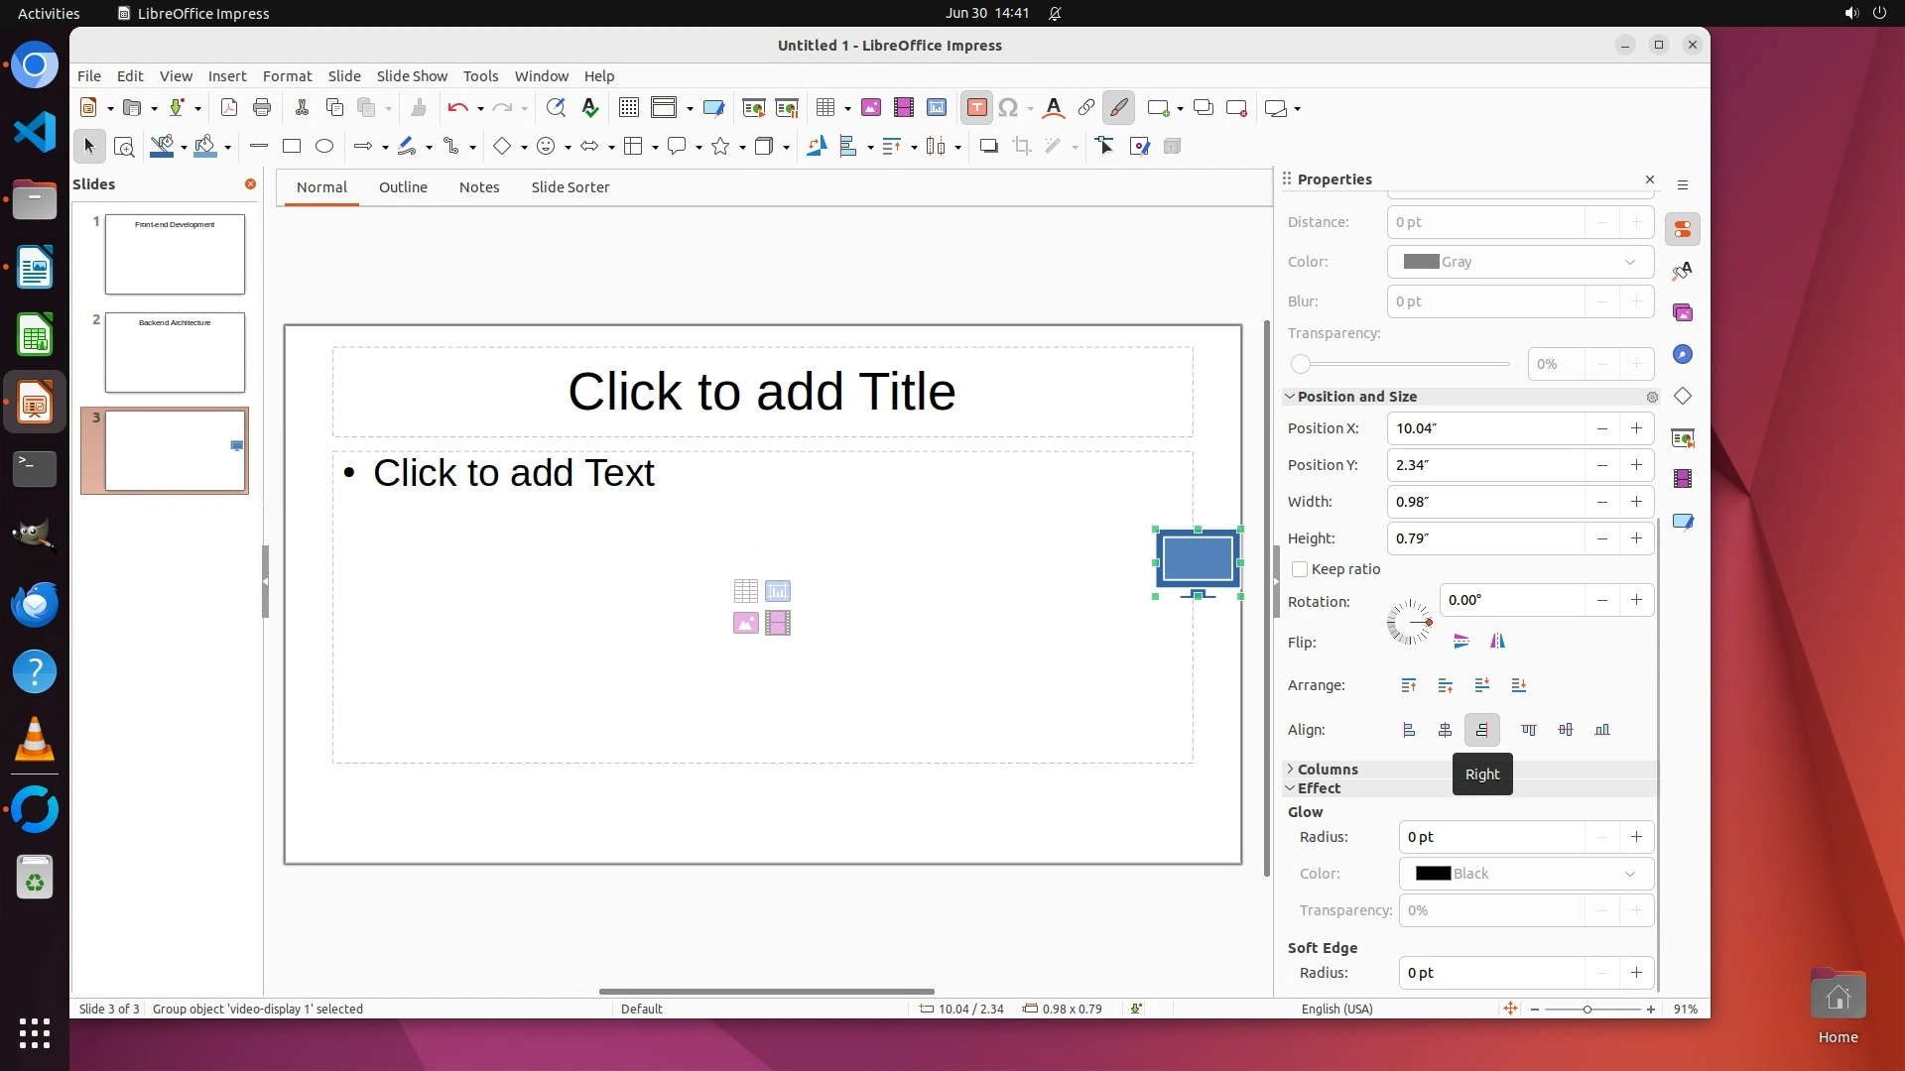Switch to the Slide Sorter tab
The height and width of the screenshot is (1071, 1905).
click(570, 187)
